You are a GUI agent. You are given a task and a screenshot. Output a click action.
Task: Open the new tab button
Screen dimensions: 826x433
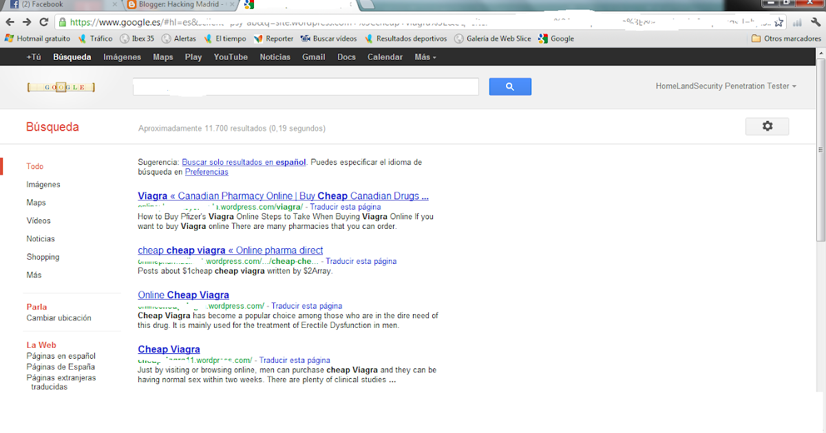point(368,4)
